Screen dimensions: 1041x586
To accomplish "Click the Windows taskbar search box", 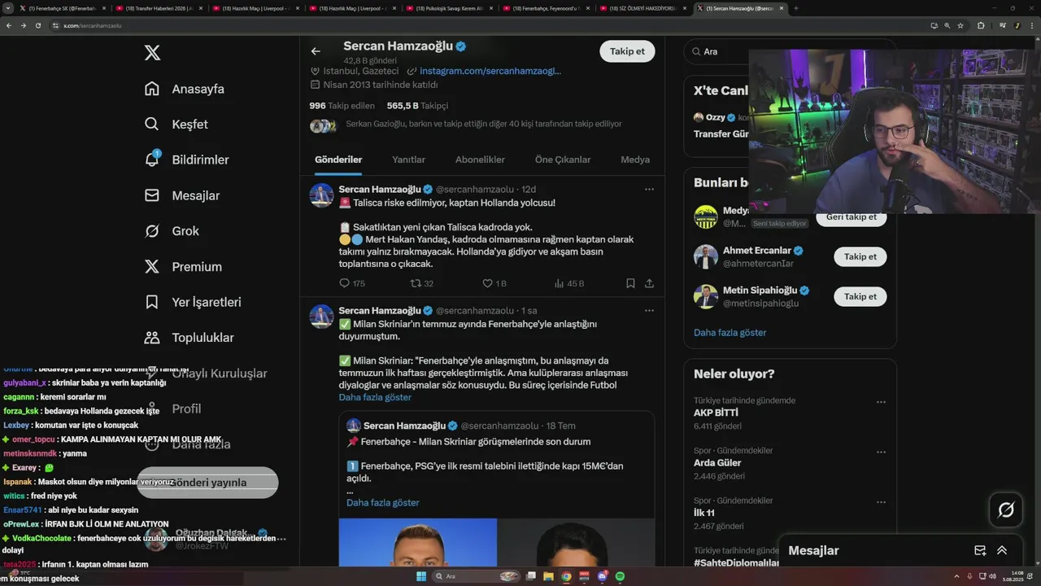I will pos(475,576).
